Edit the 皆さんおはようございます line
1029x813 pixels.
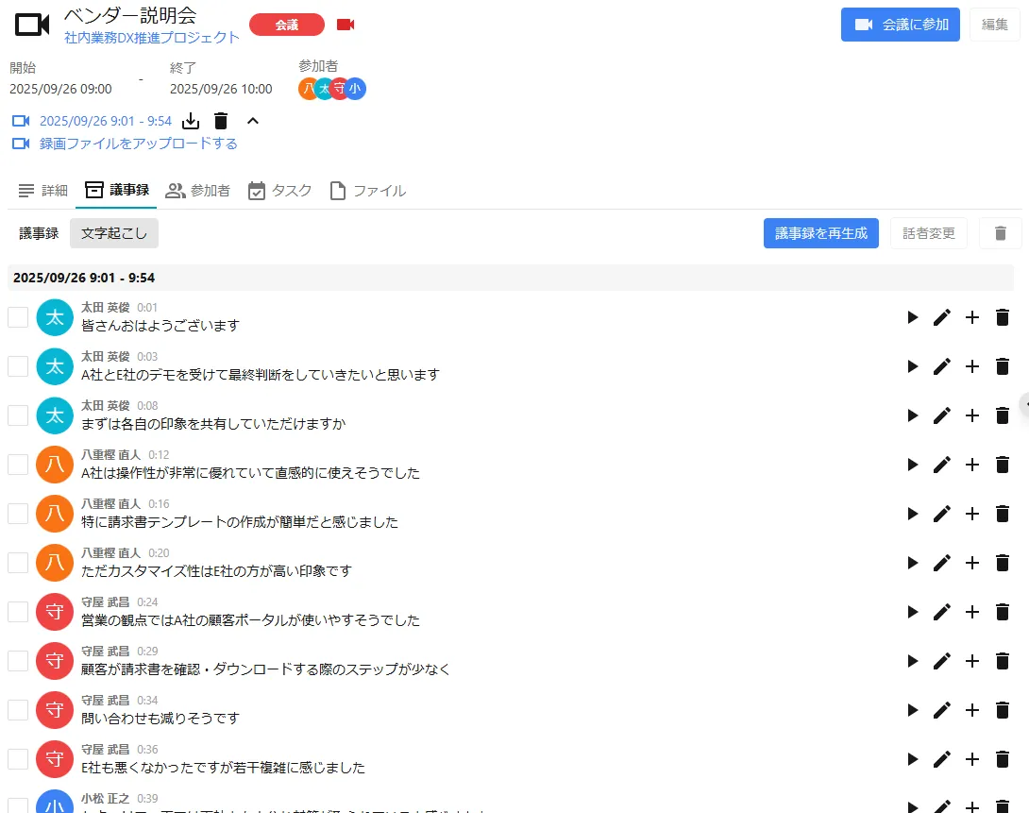coord(942,317)
